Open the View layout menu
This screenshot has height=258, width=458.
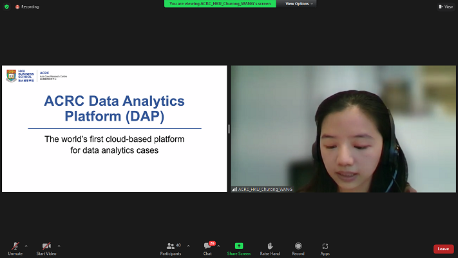[446, 6]
